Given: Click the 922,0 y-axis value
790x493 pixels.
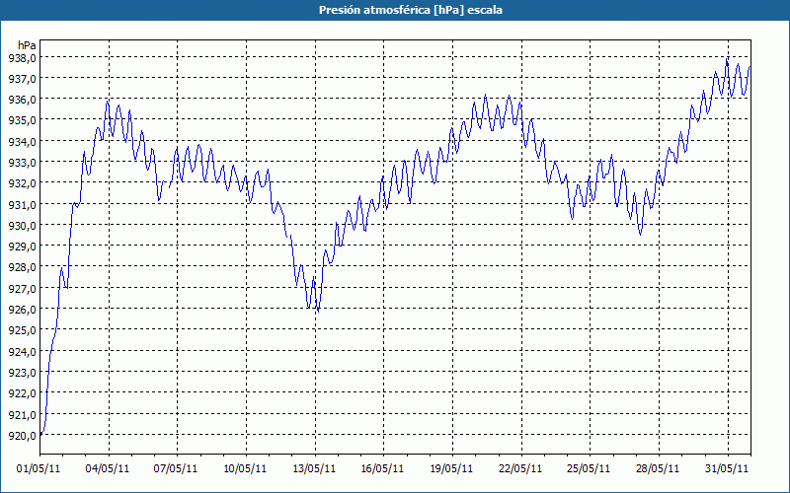Looking at the screenshot, I should tap(22, 393).
